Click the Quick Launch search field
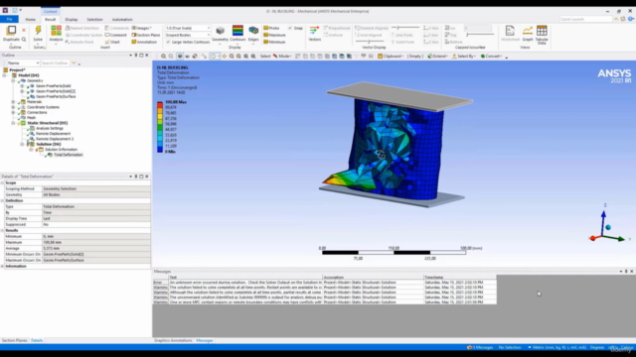 [585, 19]
